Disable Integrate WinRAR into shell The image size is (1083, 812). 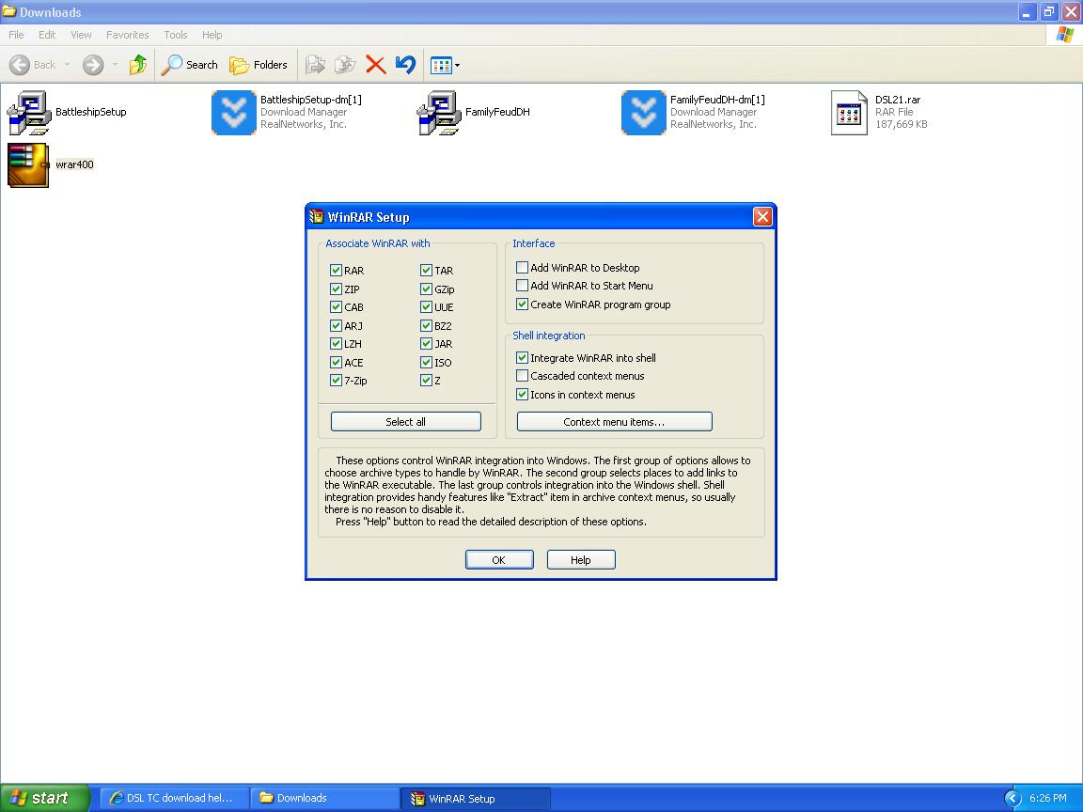coord(522,358)
